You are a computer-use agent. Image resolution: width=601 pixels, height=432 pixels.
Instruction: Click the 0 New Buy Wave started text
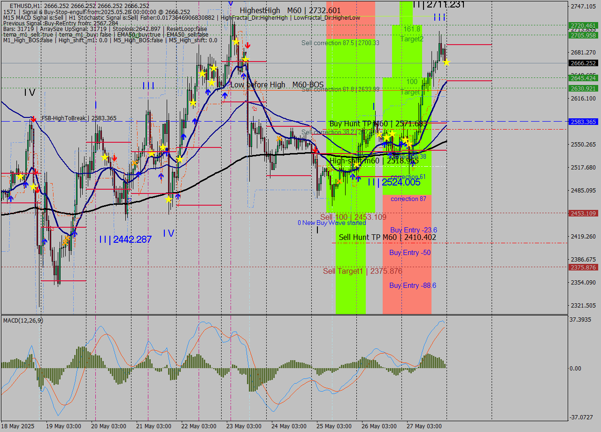pyautogui.click(x=331, y=223)
